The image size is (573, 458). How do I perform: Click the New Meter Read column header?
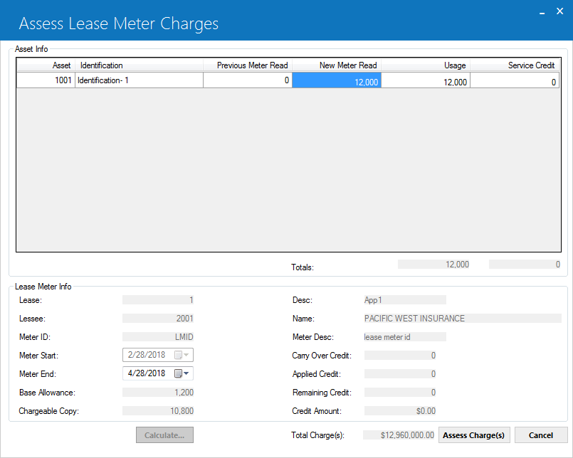click(337, 65)
